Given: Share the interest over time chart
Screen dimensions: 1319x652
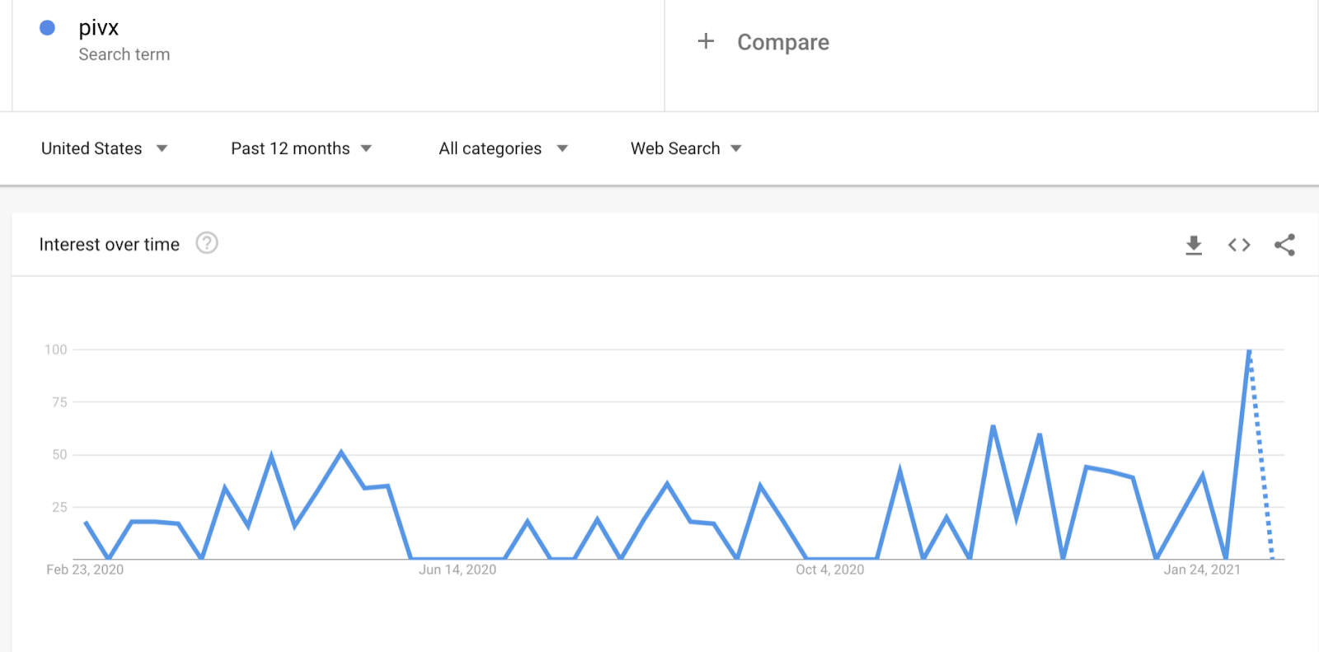Looking at the screenshot, I should pos(1284,245).
